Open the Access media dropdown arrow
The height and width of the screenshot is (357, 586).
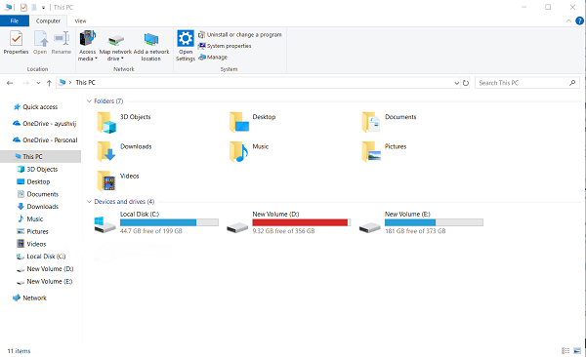(96, 59)
